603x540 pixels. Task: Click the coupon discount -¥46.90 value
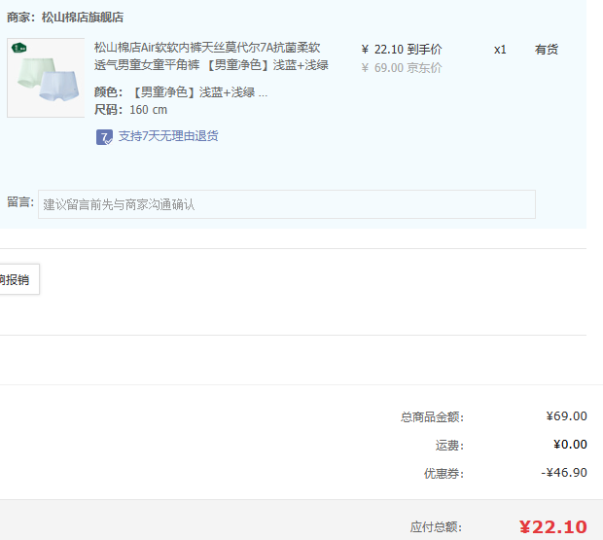[564, 472]
